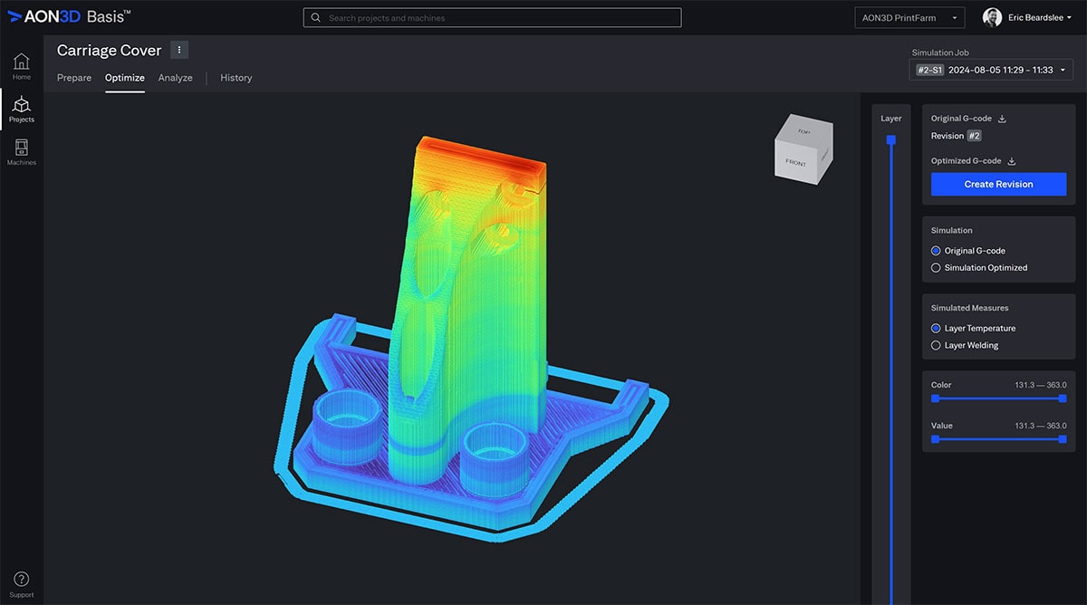
Task: Open Carriage Cover three-dot options menu
Action: [179, 50]
